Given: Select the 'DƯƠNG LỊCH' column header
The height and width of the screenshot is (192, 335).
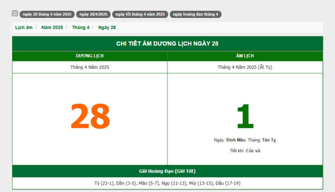Looking at the screenshot, I should (x=89, y=56).
